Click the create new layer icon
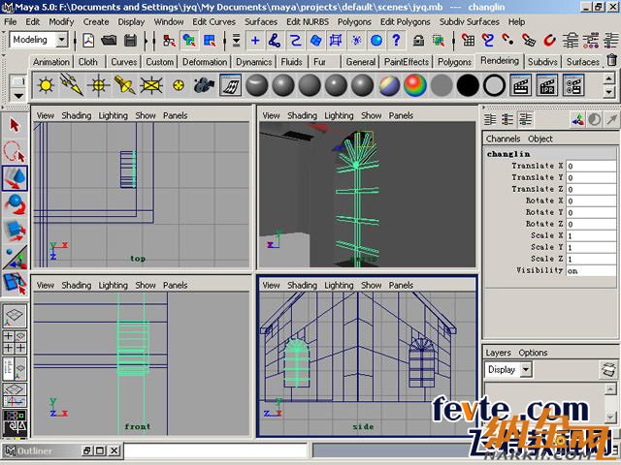This screenshot has height=465, width=621. 608,369
